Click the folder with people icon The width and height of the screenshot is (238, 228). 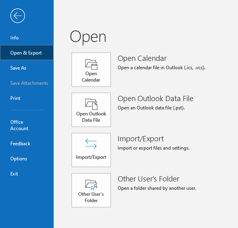(91, 185)
